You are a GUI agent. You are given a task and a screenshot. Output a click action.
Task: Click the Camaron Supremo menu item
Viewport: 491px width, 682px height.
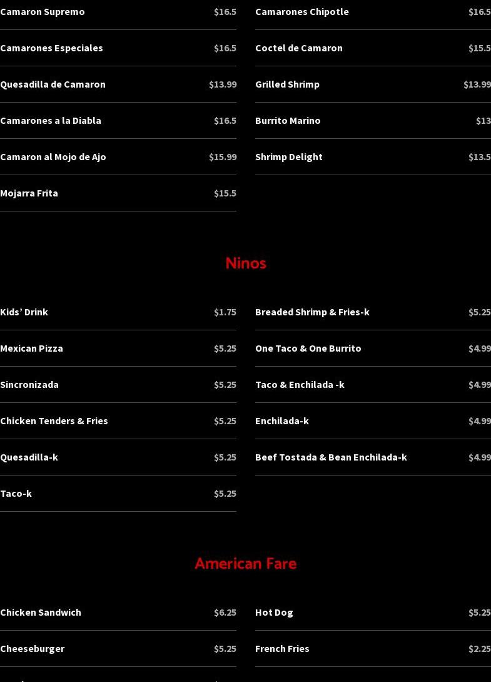pos(43,12)
